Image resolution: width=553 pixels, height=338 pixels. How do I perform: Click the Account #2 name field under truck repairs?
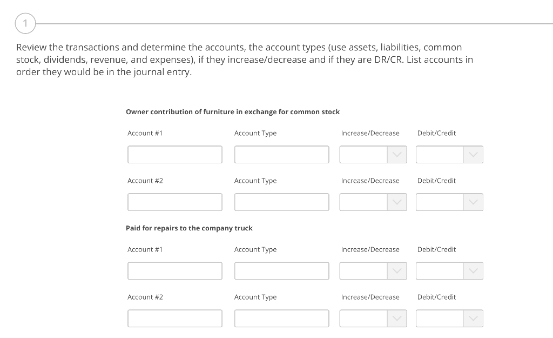click(174, 318)
